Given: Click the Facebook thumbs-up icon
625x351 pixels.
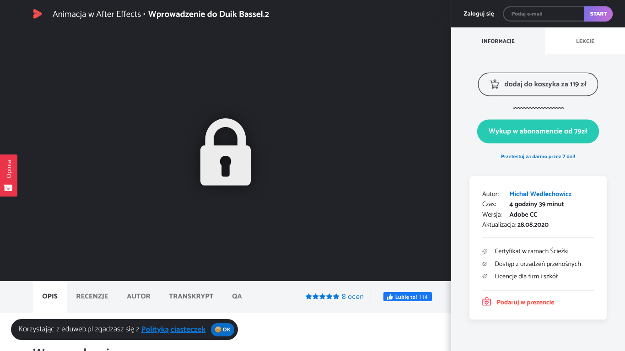Looking at the screenshot, I should (390, 297).
